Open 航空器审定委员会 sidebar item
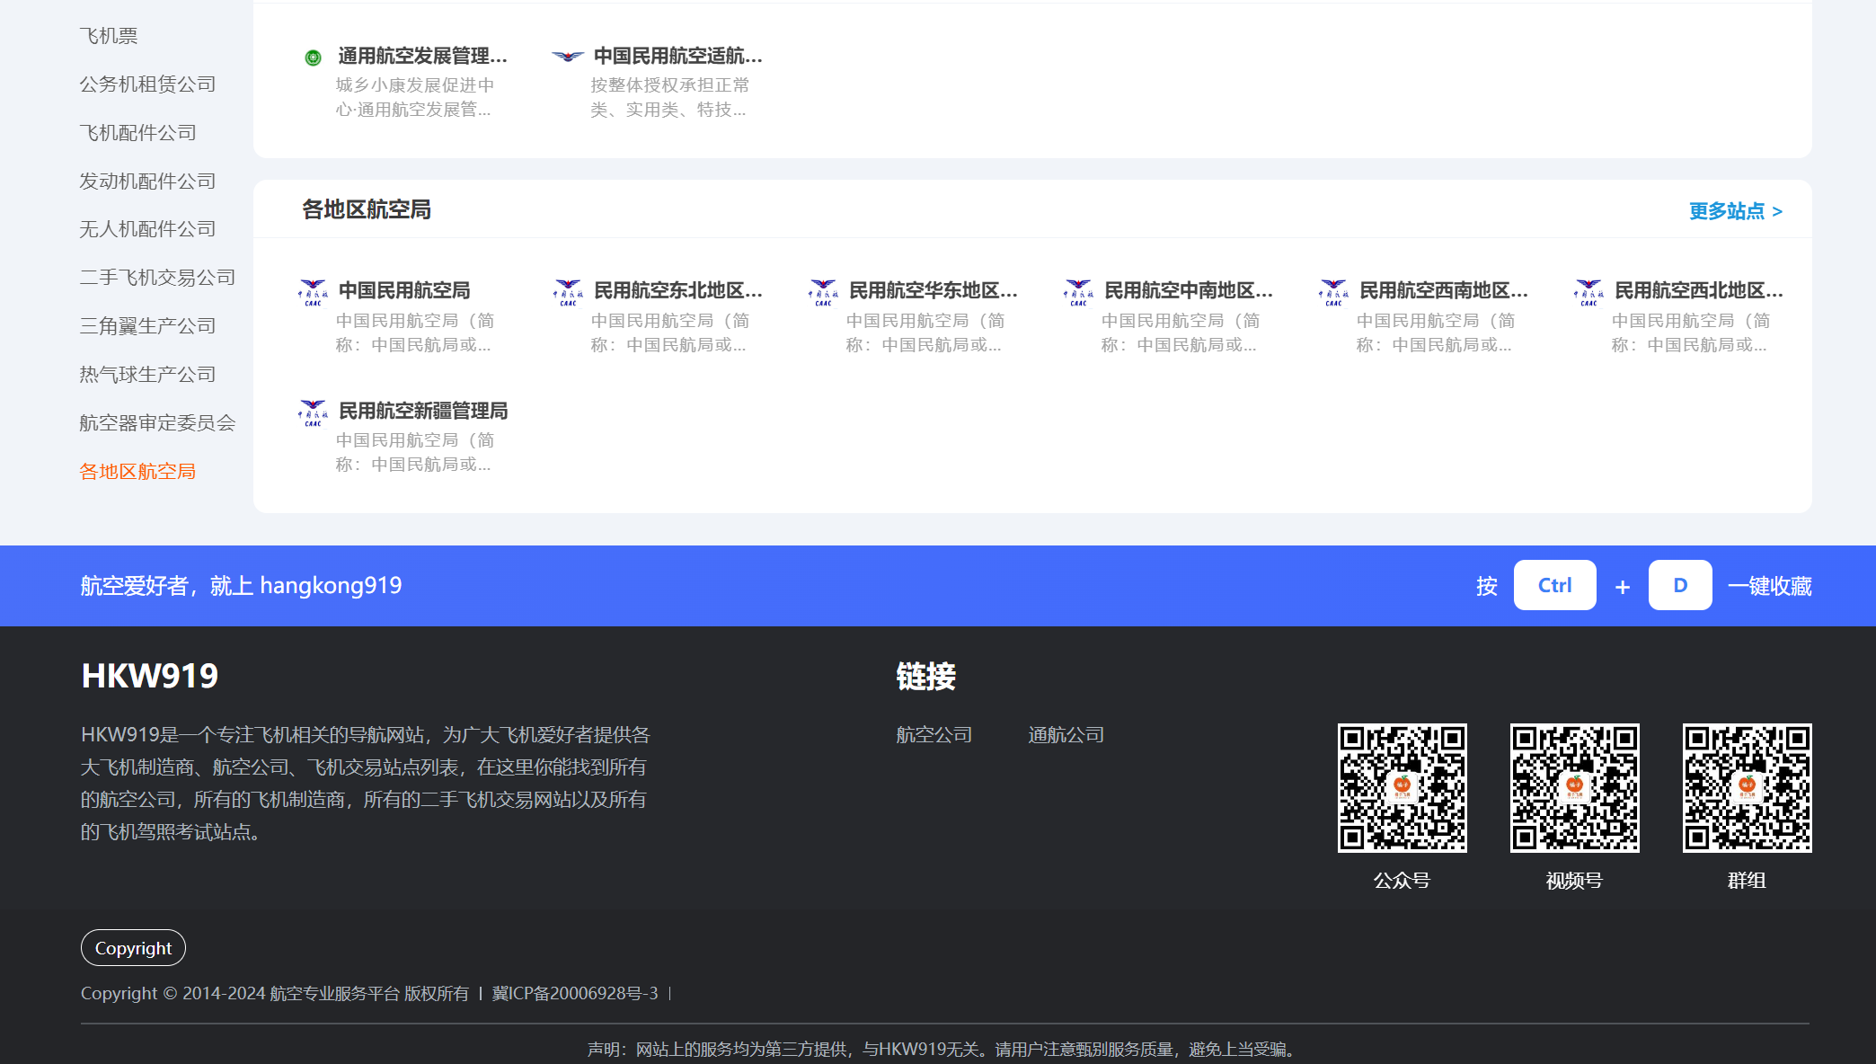This screenshot has height=1064, width=1876. click(x=157, y=423)
